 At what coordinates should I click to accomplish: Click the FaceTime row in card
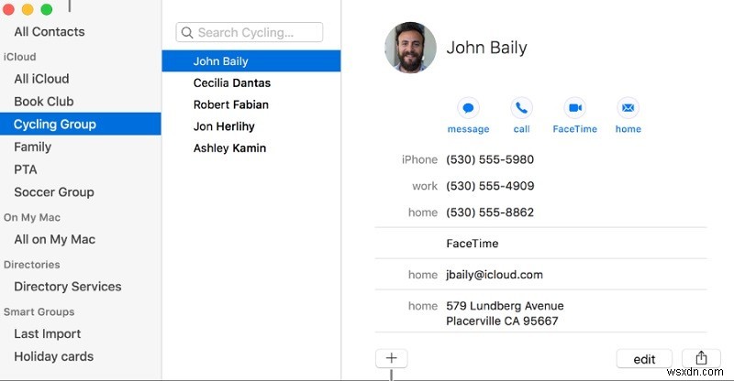[x=473, y=244]
